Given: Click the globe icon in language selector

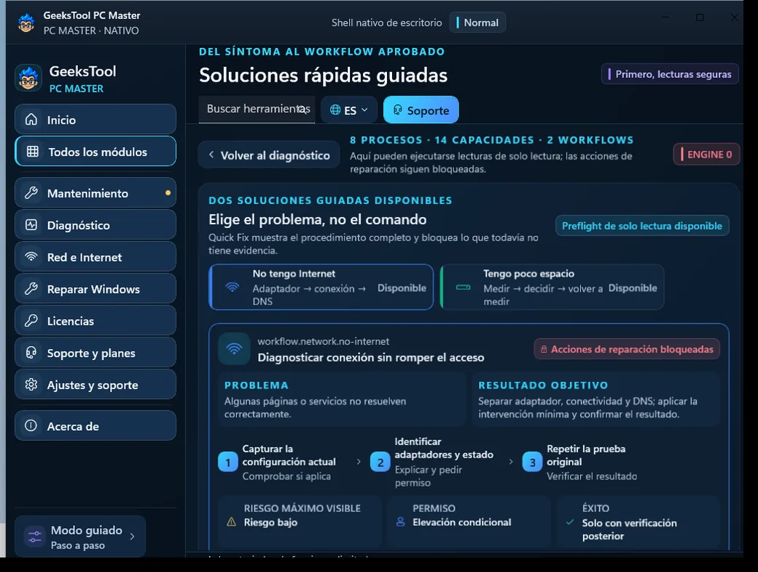Looking at the screenshot, I should [x=335, y=110].
